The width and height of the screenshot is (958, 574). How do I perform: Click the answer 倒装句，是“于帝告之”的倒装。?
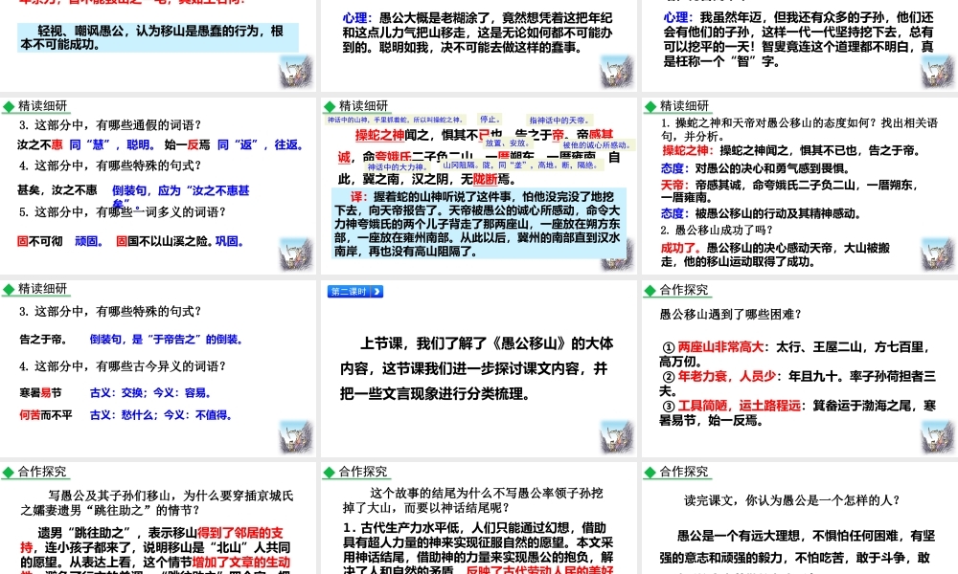166,340
